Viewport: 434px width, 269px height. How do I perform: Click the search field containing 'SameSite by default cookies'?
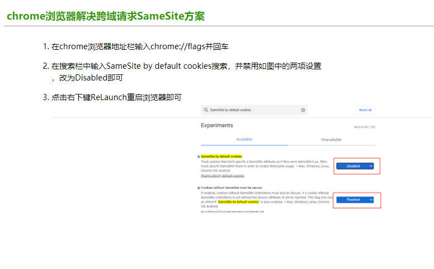pos(254,110)
